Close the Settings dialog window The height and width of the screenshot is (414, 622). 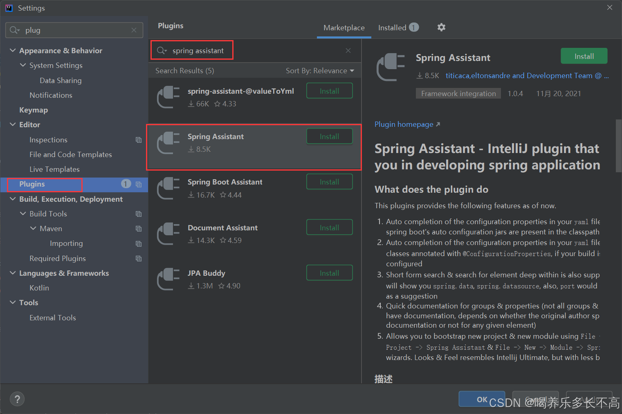point(610,7)
